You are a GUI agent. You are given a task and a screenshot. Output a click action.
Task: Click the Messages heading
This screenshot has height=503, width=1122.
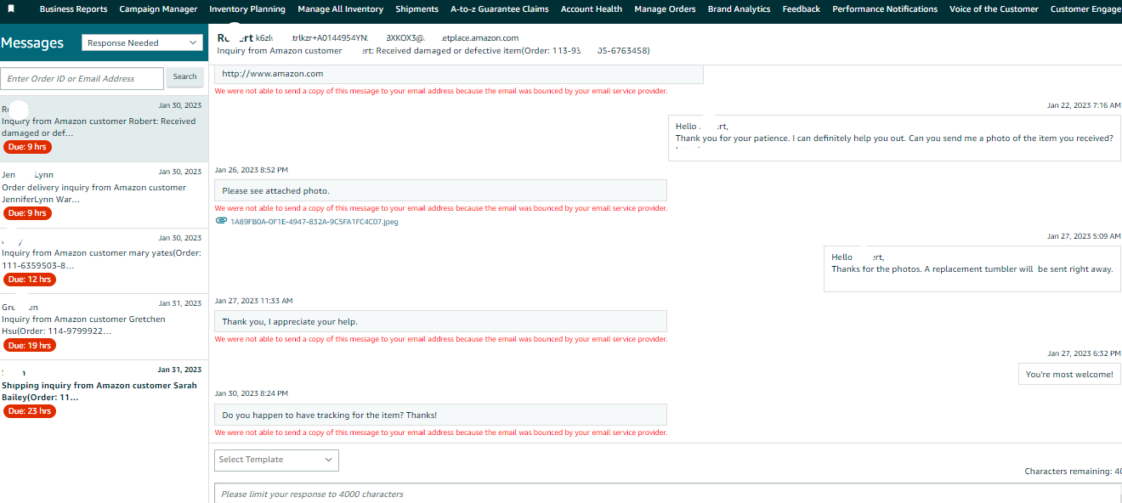32,42
